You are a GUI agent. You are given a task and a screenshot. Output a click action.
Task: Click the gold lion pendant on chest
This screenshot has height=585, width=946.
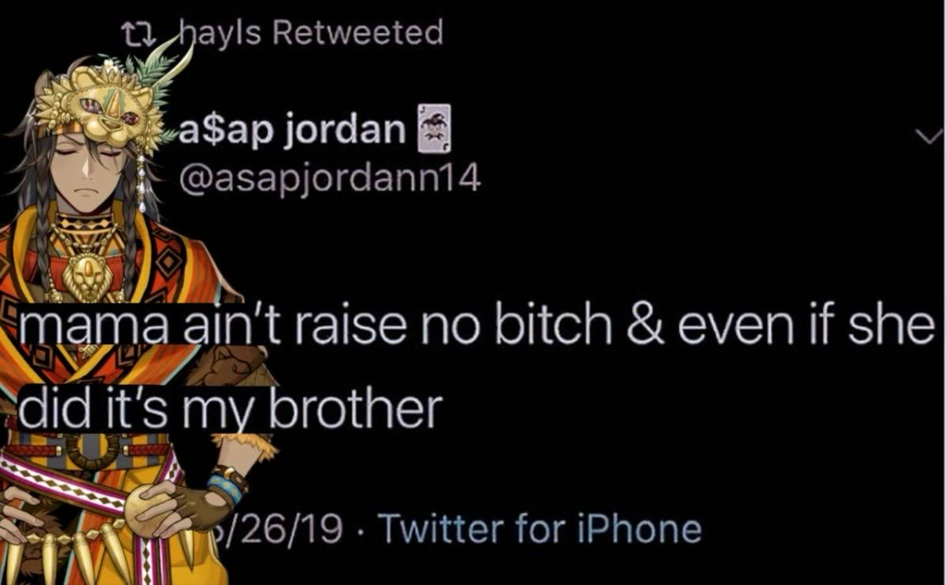[88, 276]
